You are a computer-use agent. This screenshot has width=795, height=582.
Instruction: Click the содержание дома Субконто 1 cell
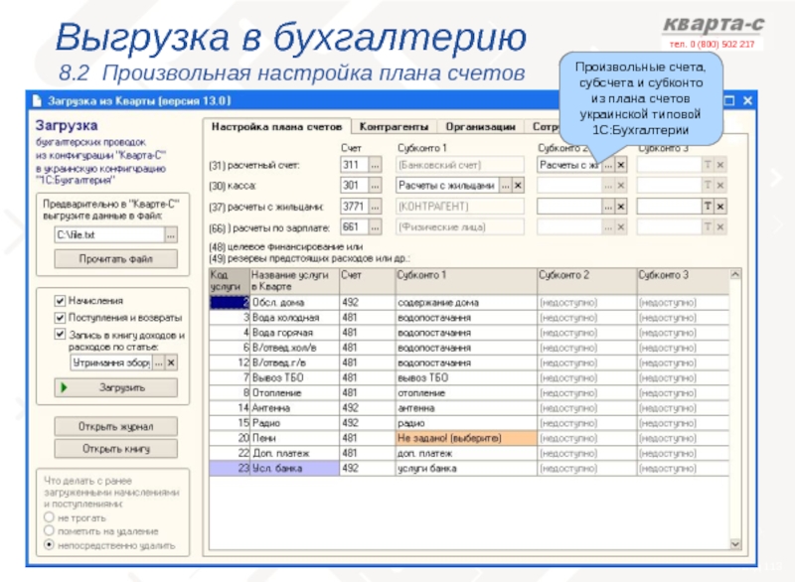[466, 302]
